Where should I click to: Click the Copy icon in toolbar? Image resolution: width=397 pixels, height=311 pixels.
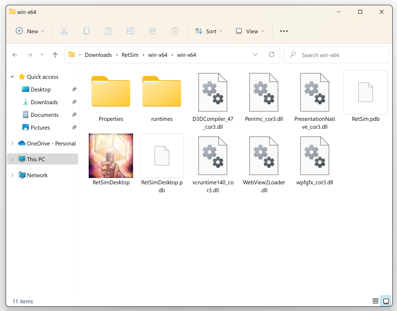tap(86, 31)
